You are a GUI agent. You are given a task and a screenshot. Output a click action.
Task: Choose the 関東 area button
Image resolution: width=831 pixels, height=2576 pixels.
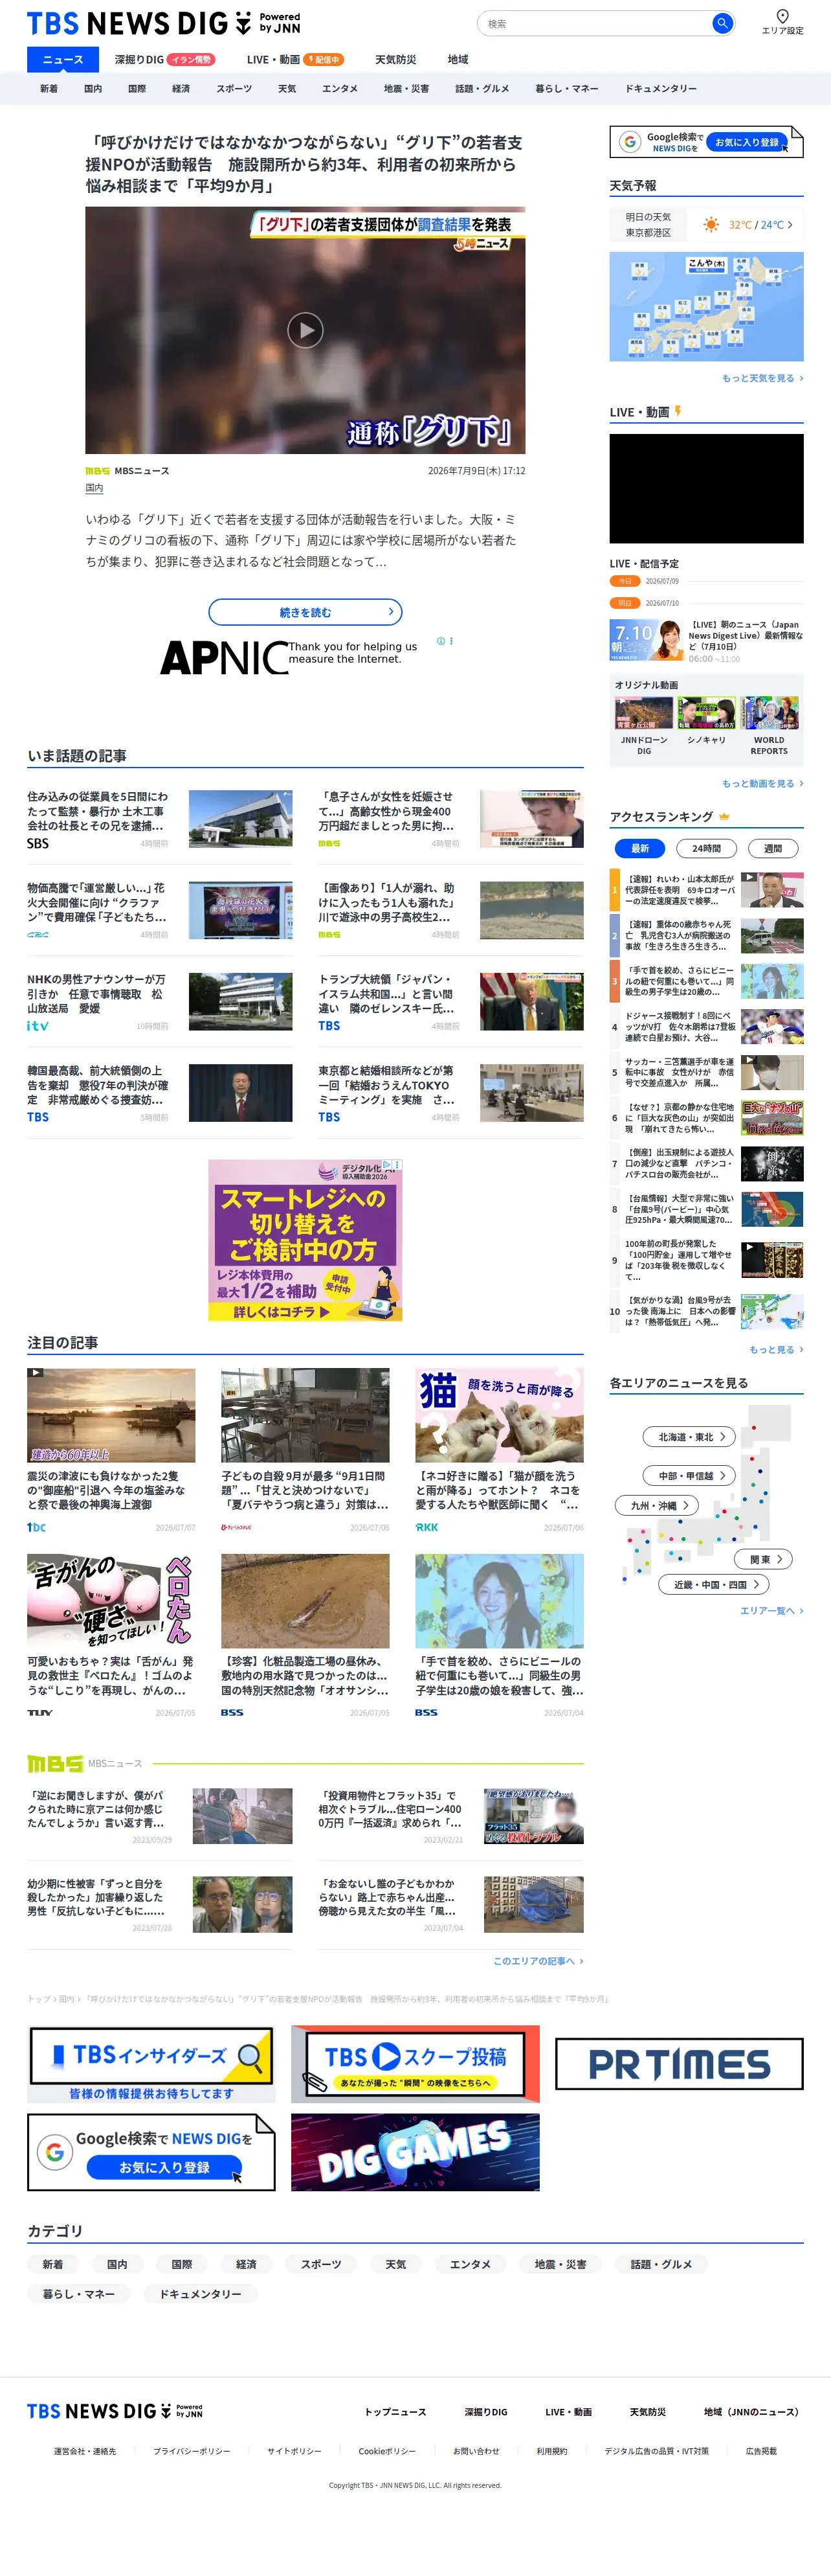764,1559
